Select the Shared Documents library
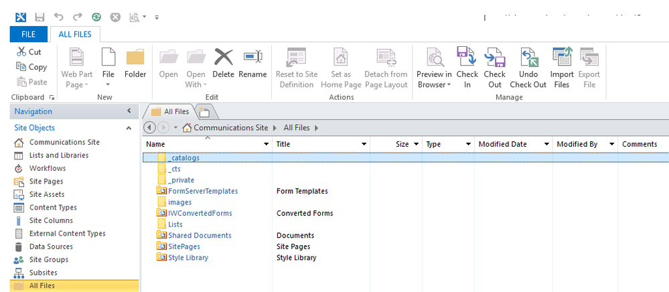Screen dimensions: 669x292 click(x=200, y=235)
